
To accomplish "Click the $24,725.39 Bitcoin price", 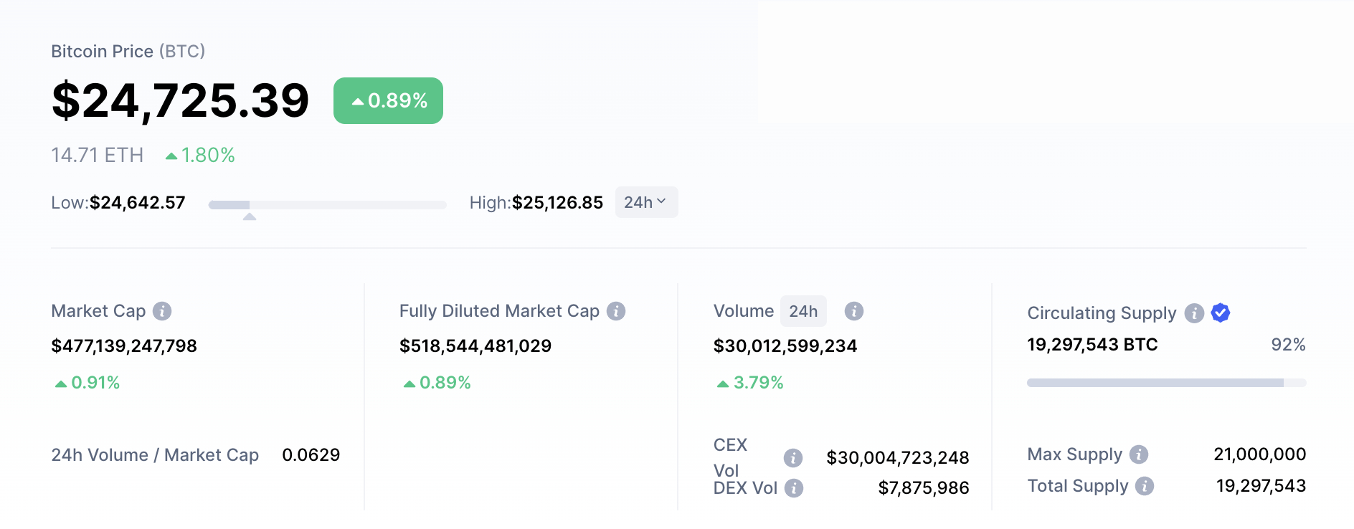I will pyautogui.click(x=180, y=100).
